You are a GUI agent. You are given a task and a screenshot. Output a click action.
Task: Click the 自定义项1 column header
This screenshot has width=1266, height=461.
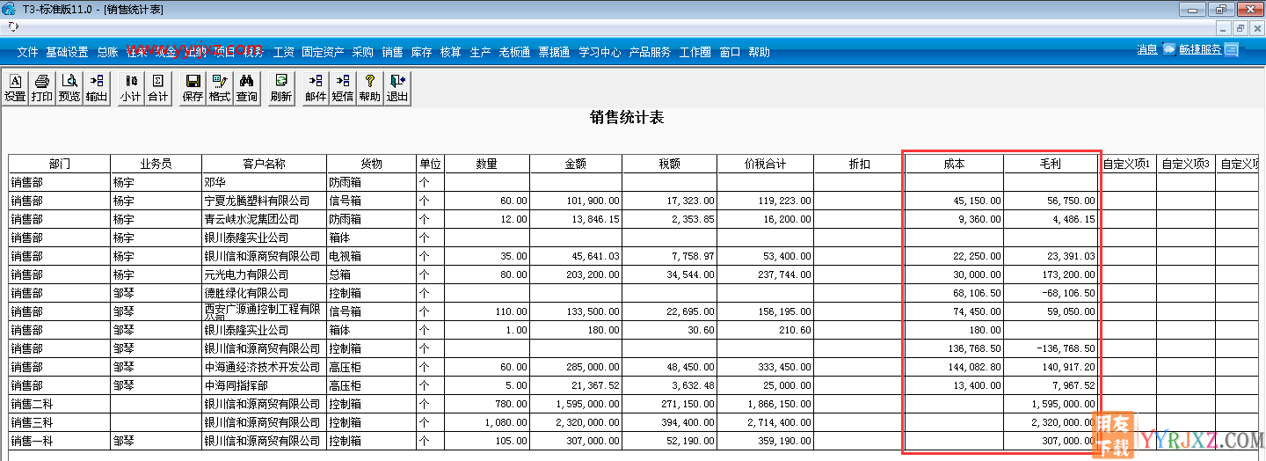(1128, 164)
